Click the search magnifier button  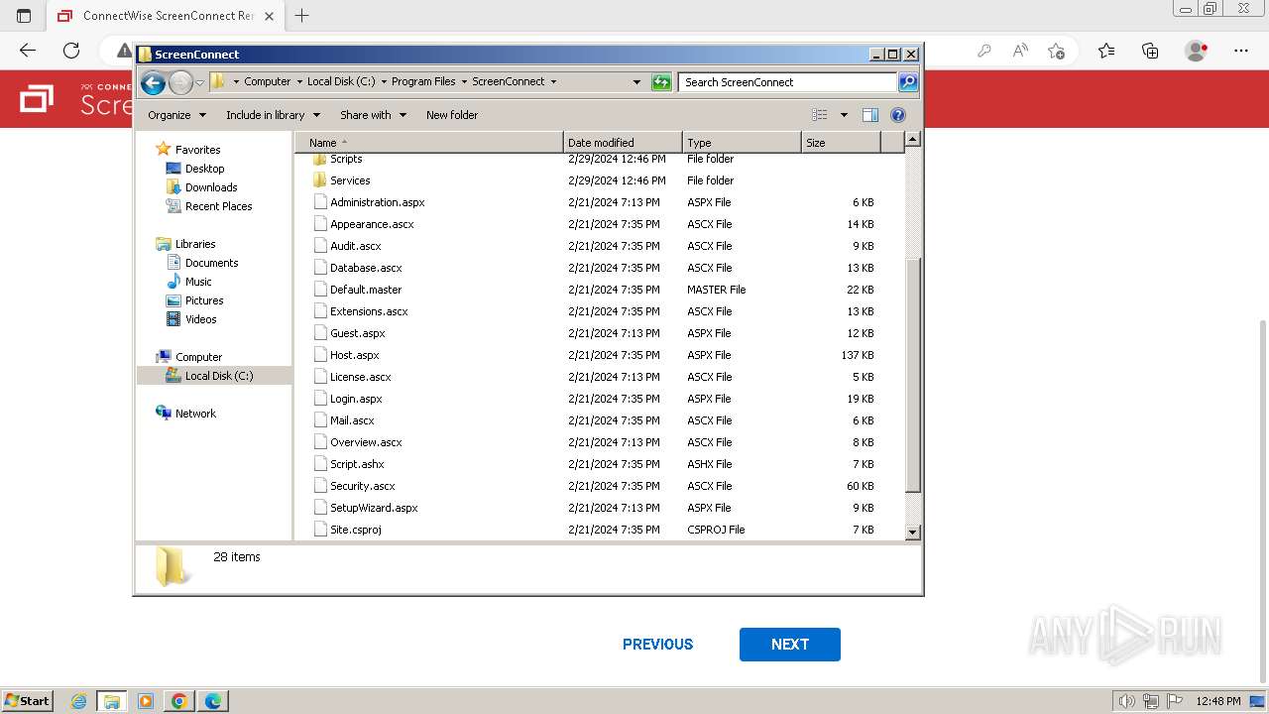tap(908, 82)
